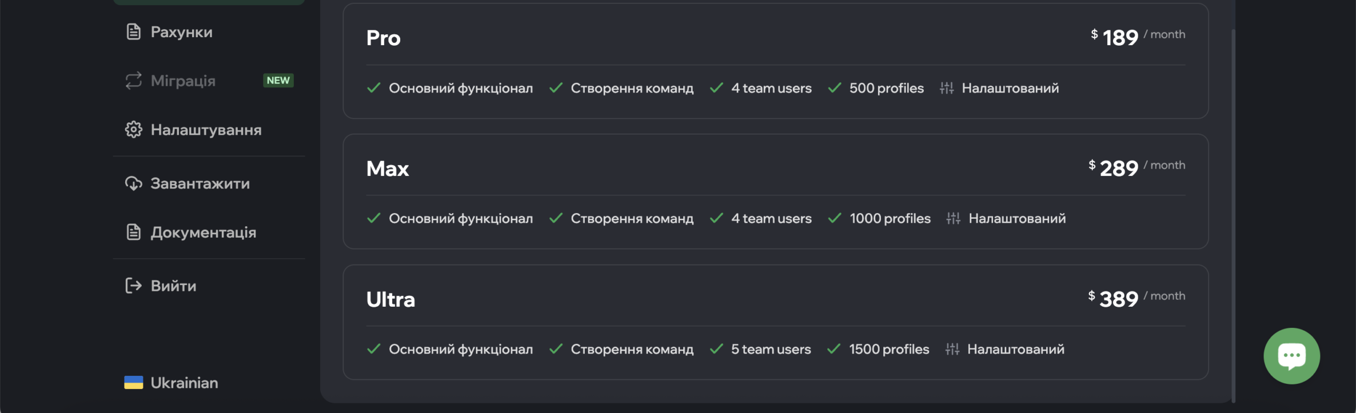This screenshot has width=1356, height=413.
Task: Click the NEW badge beside Міграція
Action: coord(278,81)
